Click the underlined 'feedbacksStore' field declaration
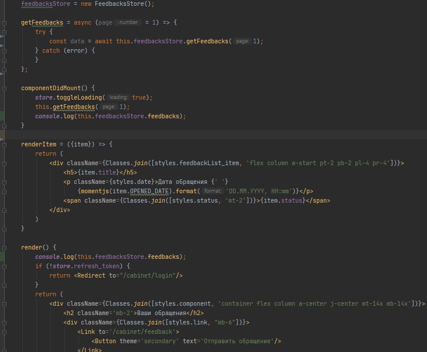The width and height of the screenshot is (427, 352). (x=46, y=4)
